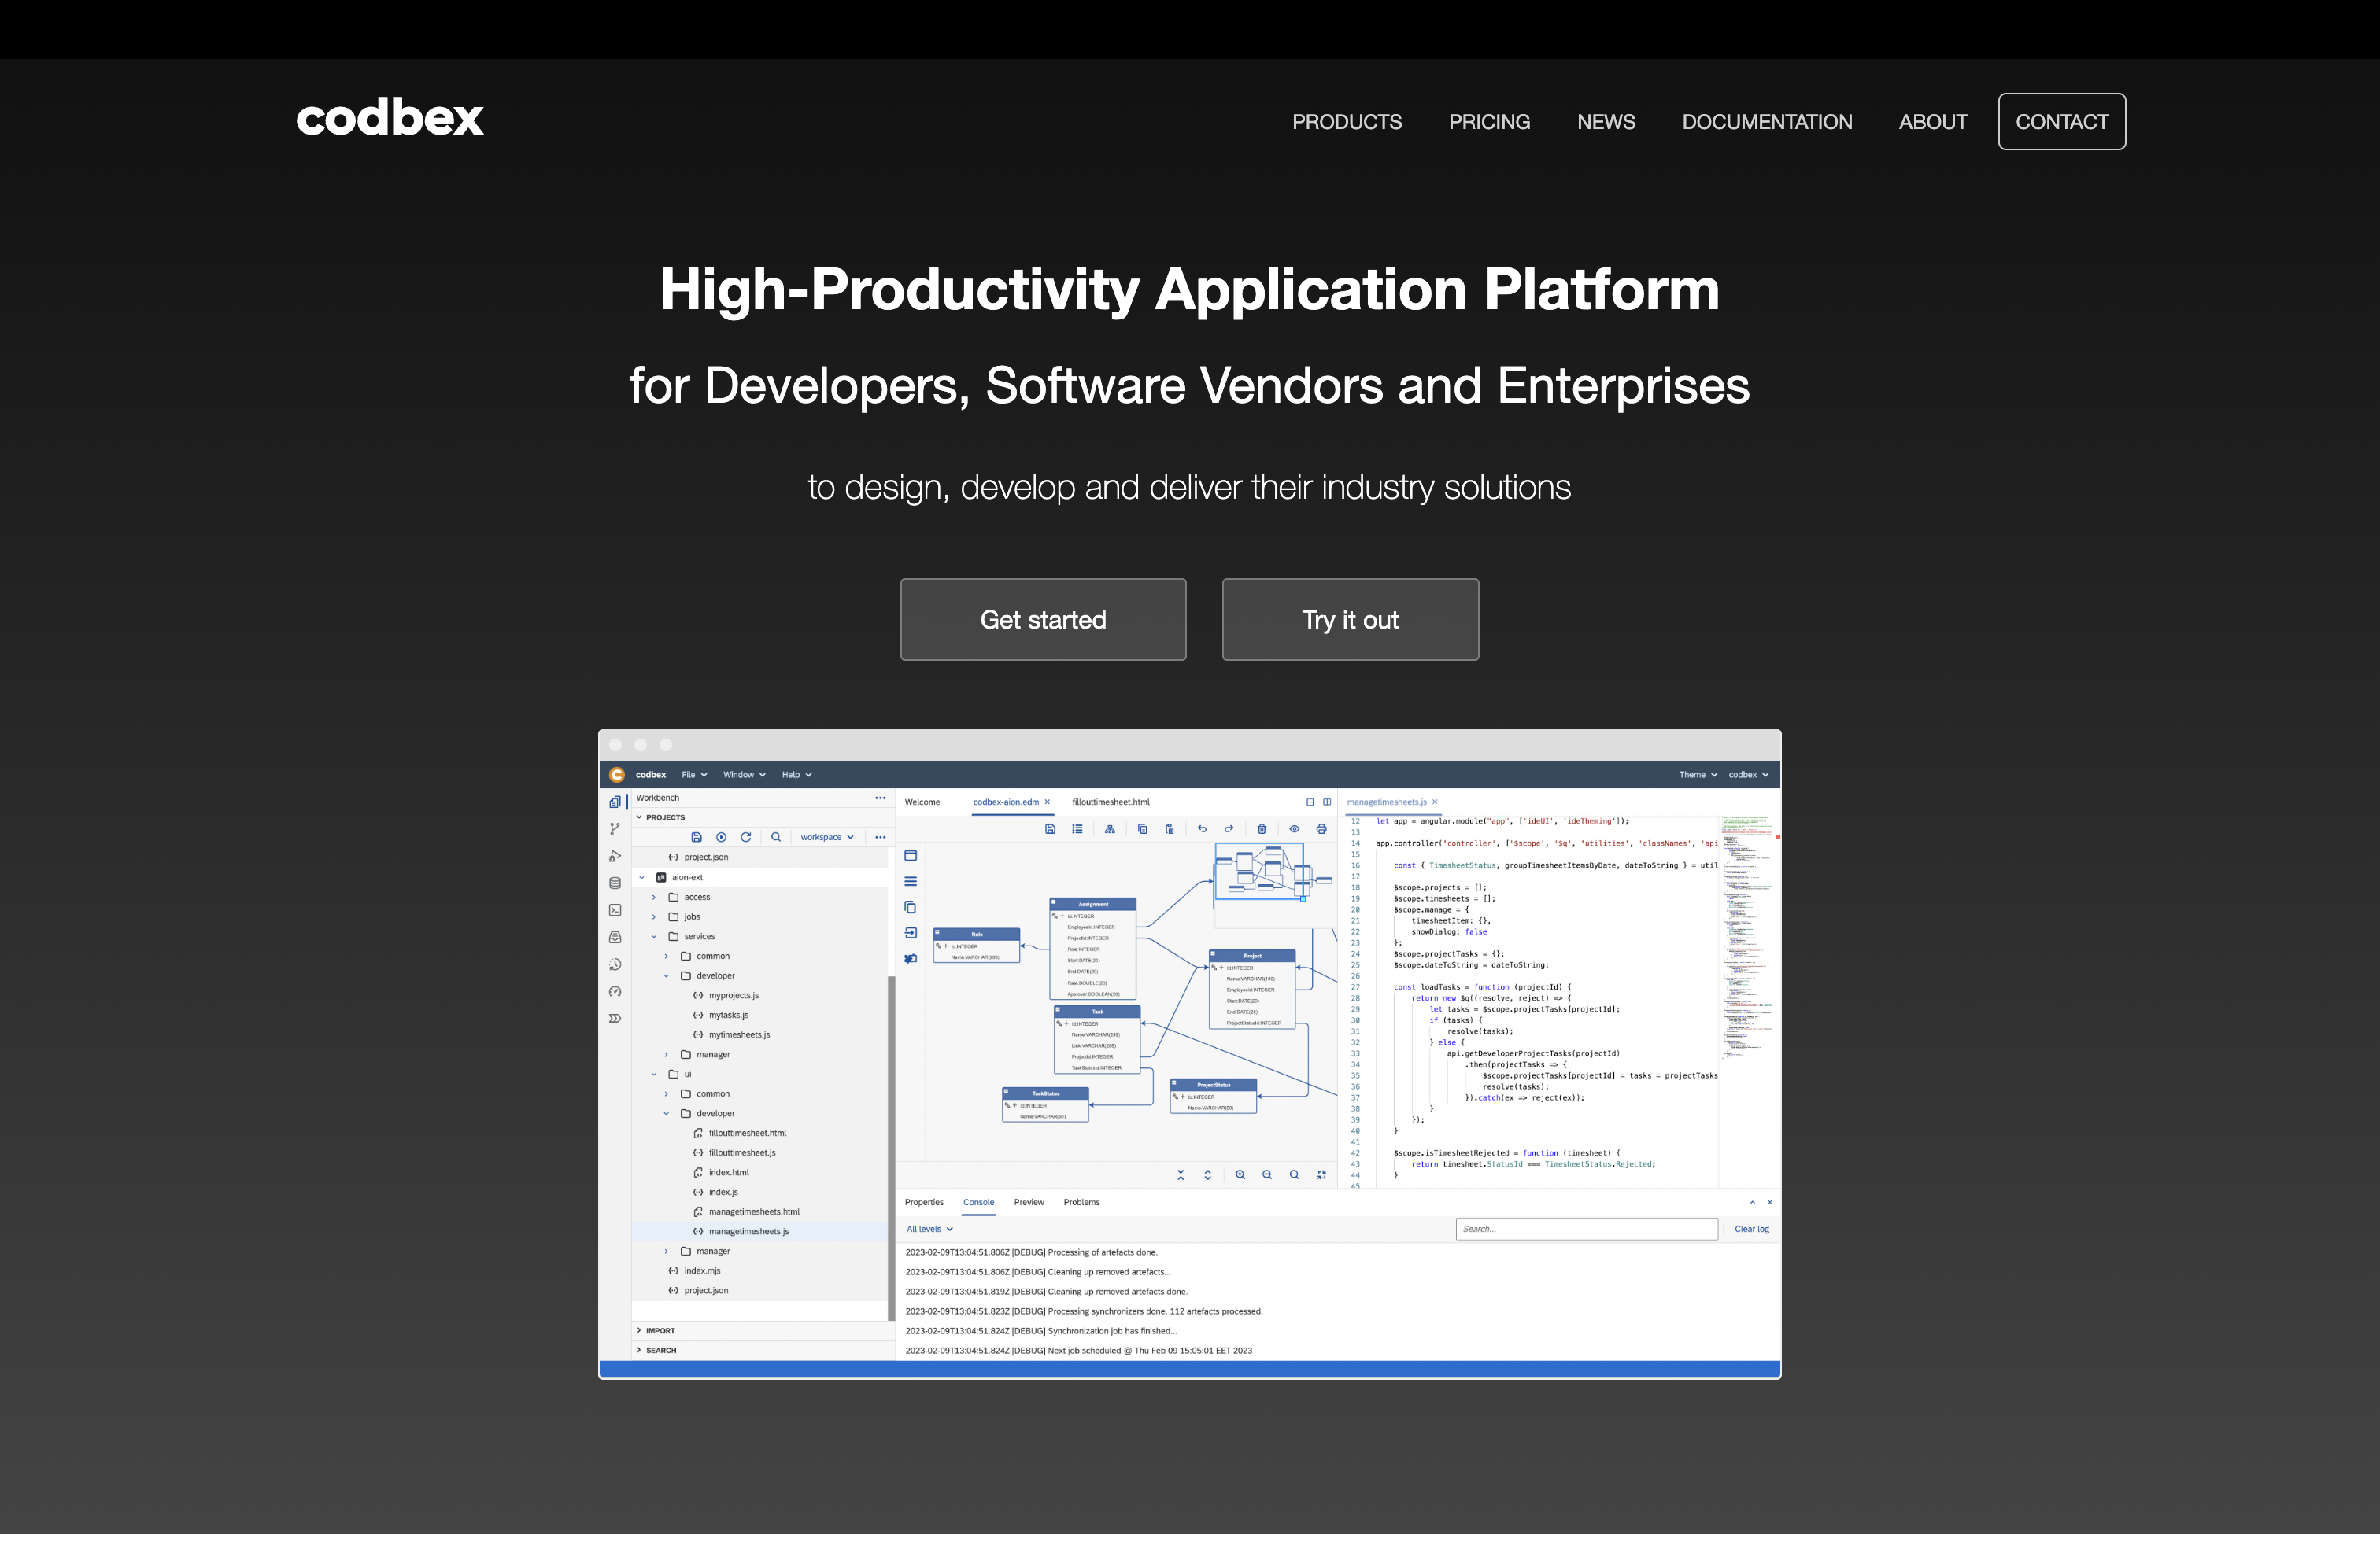Open the File menu in the IDE

pyautogui.click(x=694, y=775)
